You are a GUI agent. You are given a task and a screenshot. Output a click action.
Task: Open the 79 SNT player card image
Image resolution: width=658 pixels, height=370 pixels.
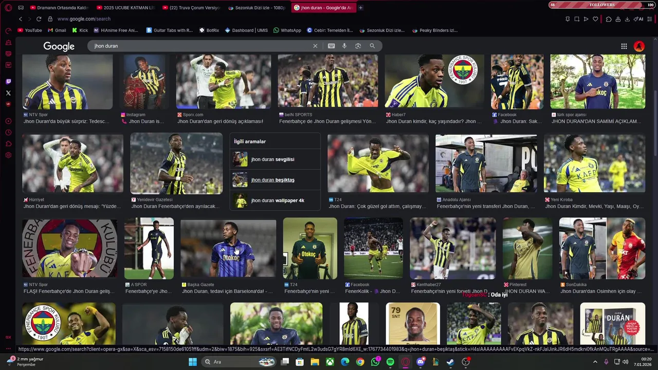pyautogui.click(x=413, y=323)
